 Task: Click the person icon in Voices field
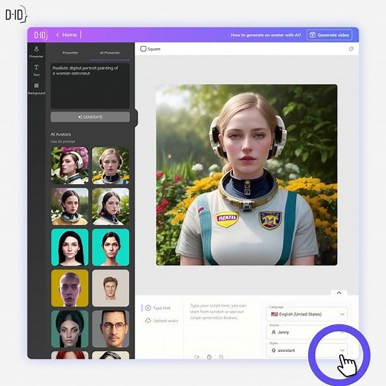click(273, 332)
